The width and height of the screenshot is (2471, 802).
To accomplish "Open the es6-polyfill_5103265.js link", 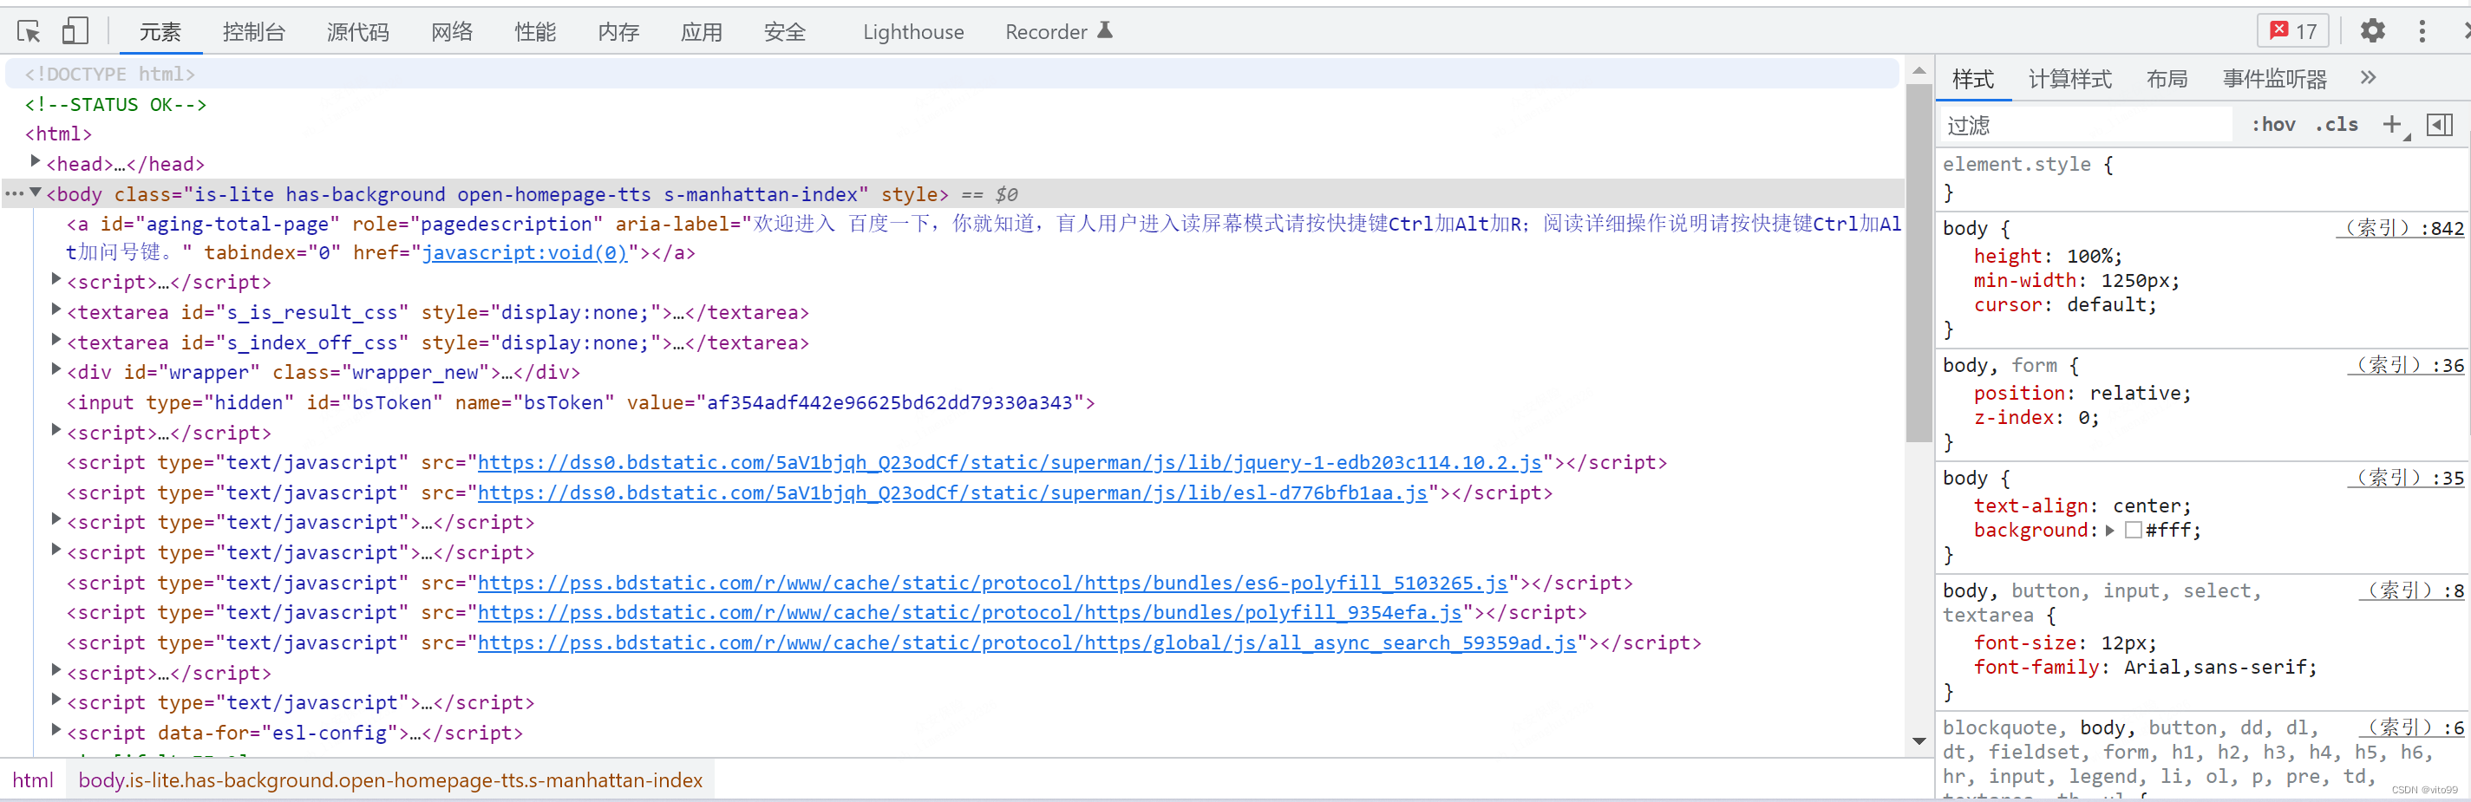I will pyautogui.click(x=993, y=584).
